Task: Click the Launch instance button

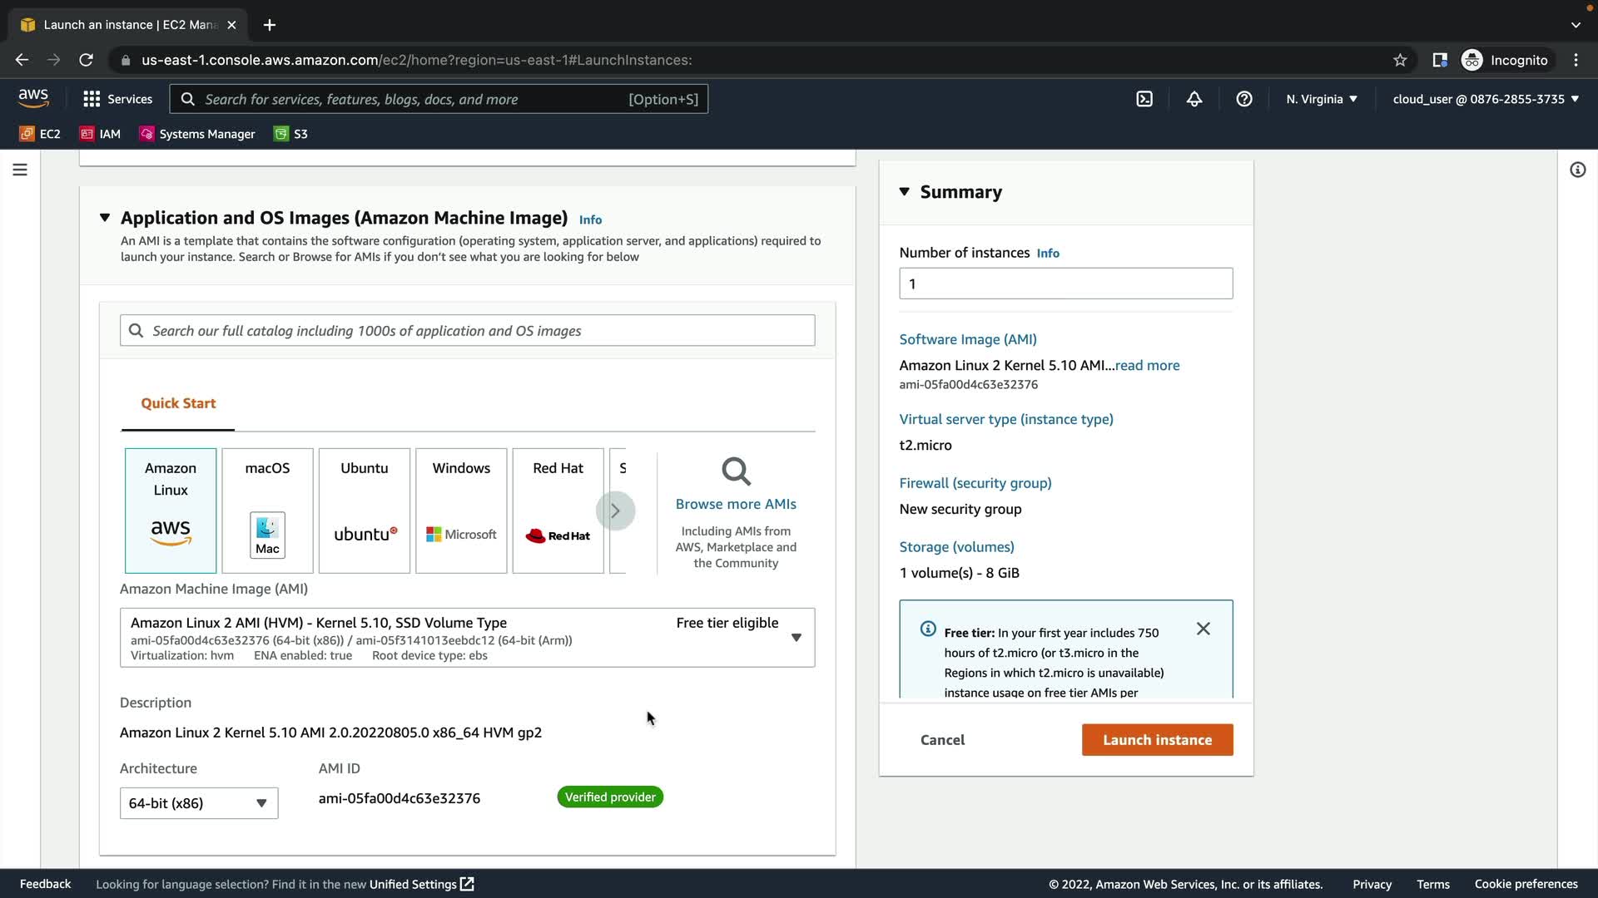Action: coord(1157,740)
